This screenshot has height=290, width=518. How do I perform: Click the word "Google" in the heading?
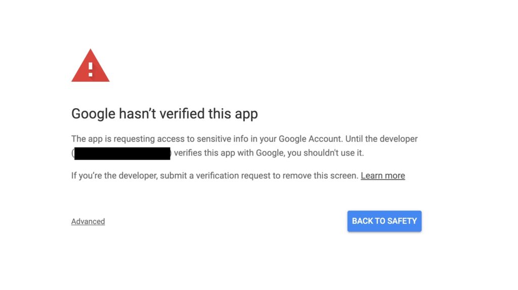coord(94,114)
